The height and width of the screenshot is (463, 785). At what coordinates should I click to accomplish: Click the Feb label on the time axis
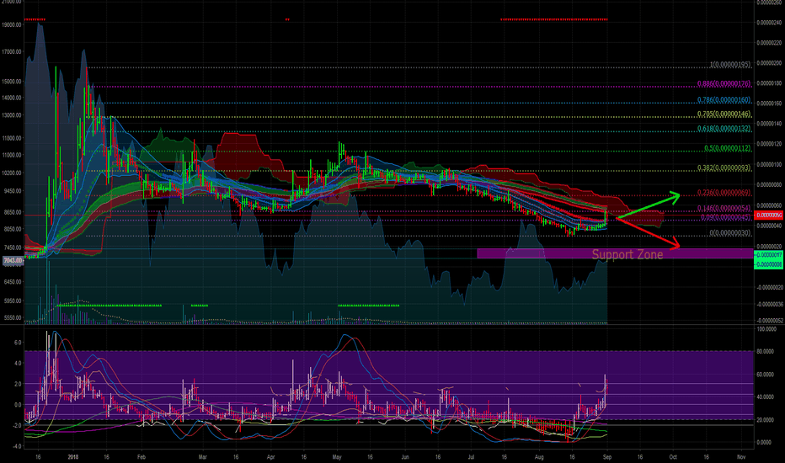[x=142, y=457]
